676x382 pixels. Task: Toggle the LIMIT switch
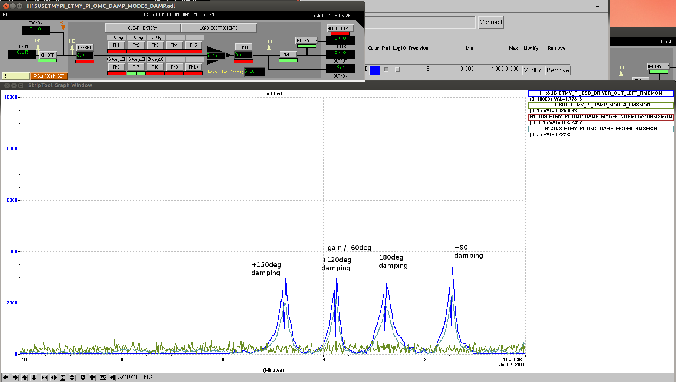pos(243,47)
